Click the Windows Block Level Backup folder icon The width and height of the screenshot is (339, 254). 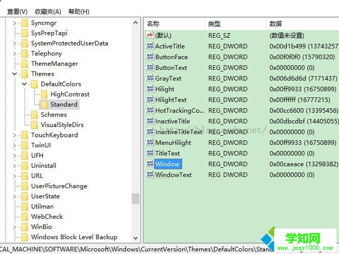[25, 237]
